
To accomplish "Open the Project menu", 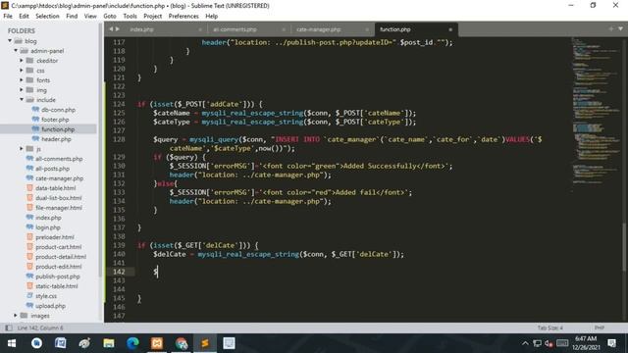I will tap(153, 16).
